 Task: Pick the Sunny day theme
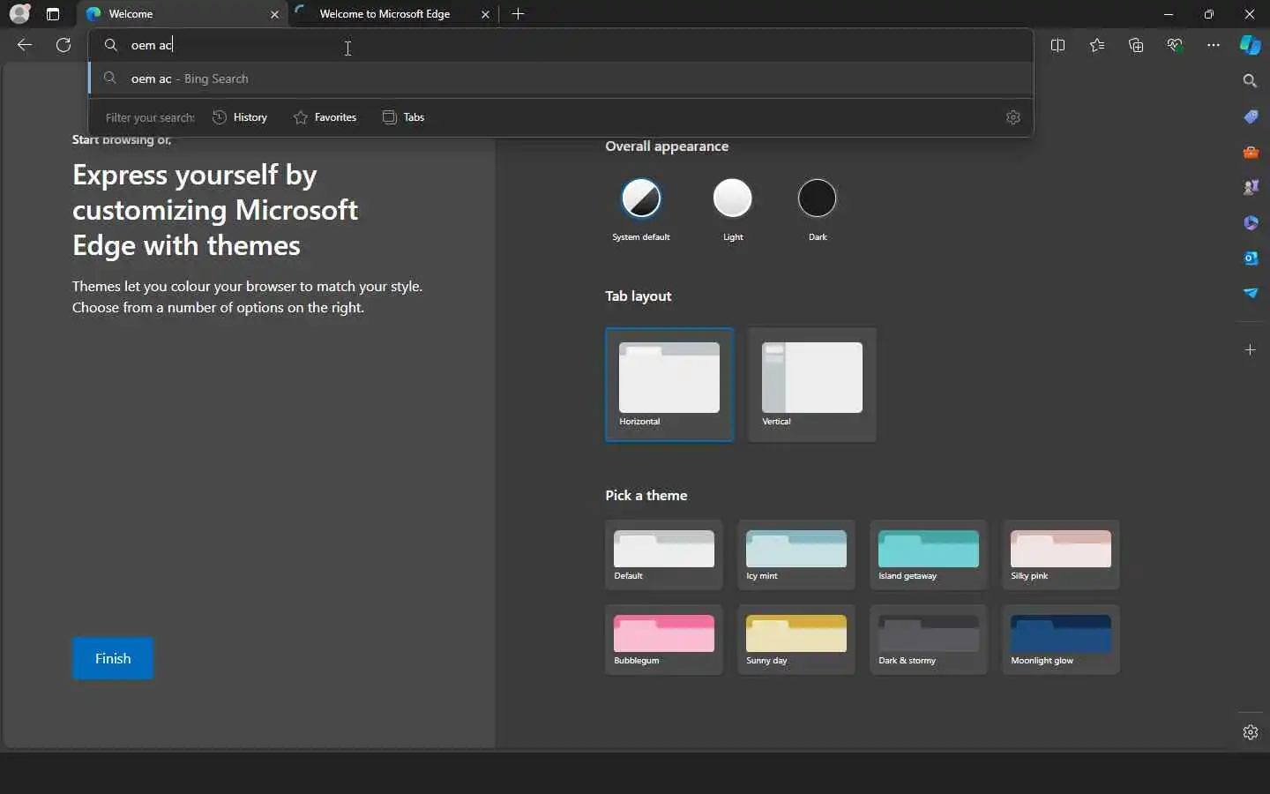pos(796,640)
